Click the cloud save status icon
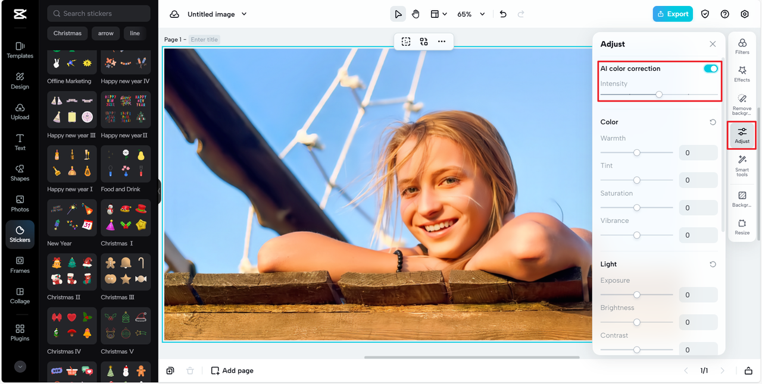 [174, 14]
